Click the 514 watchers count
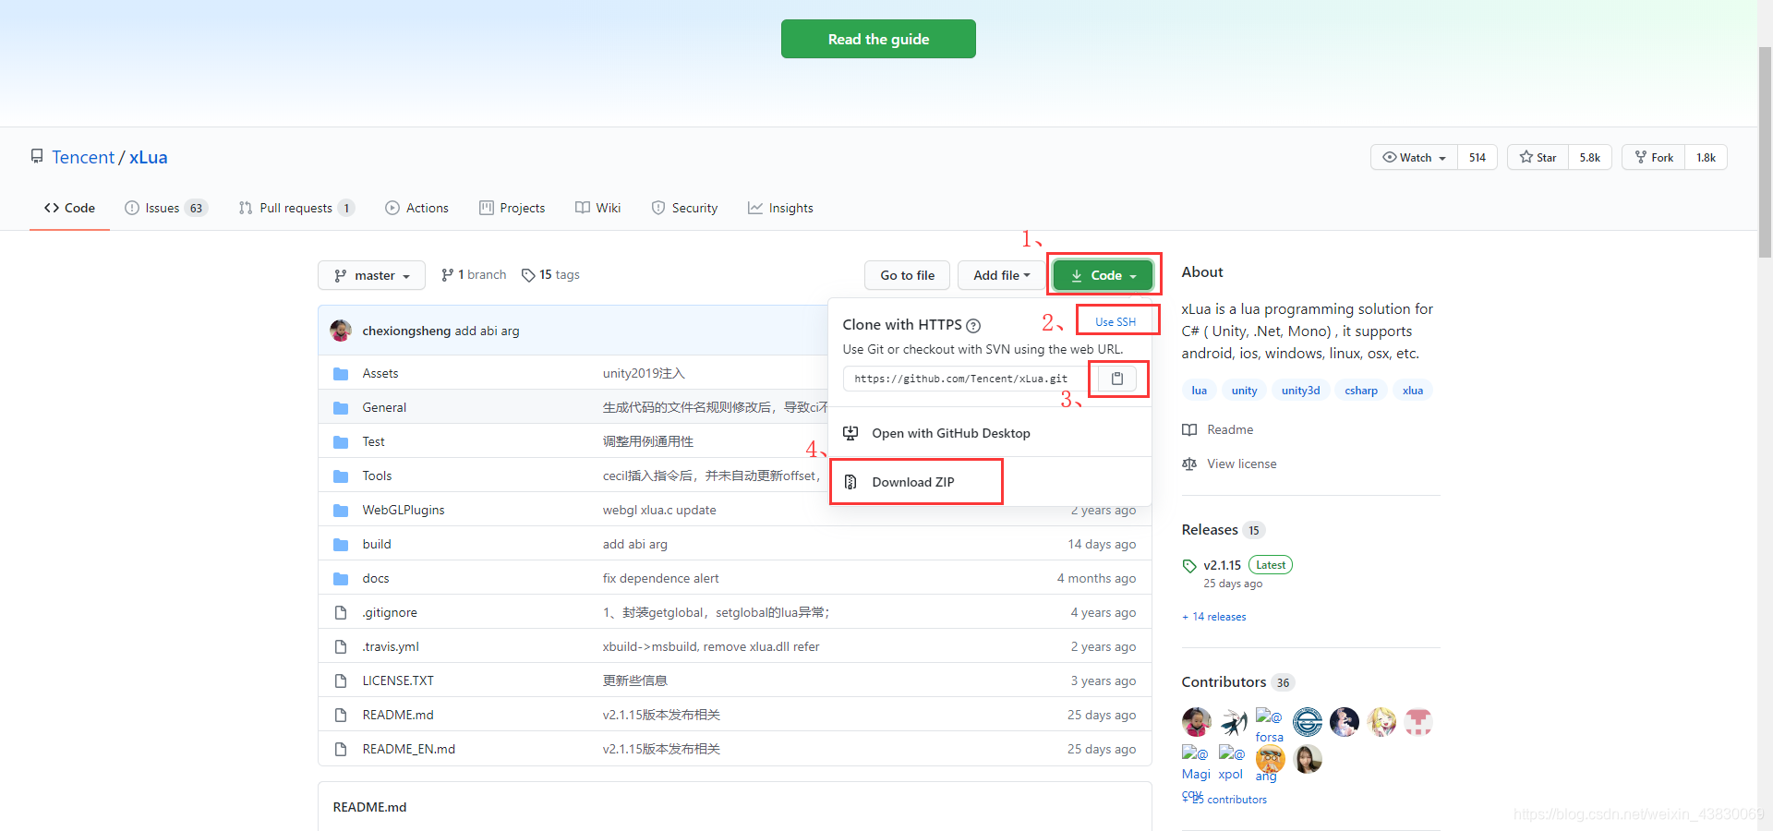Viewport: 1773px width, 831px height. tap(1477, 158)
